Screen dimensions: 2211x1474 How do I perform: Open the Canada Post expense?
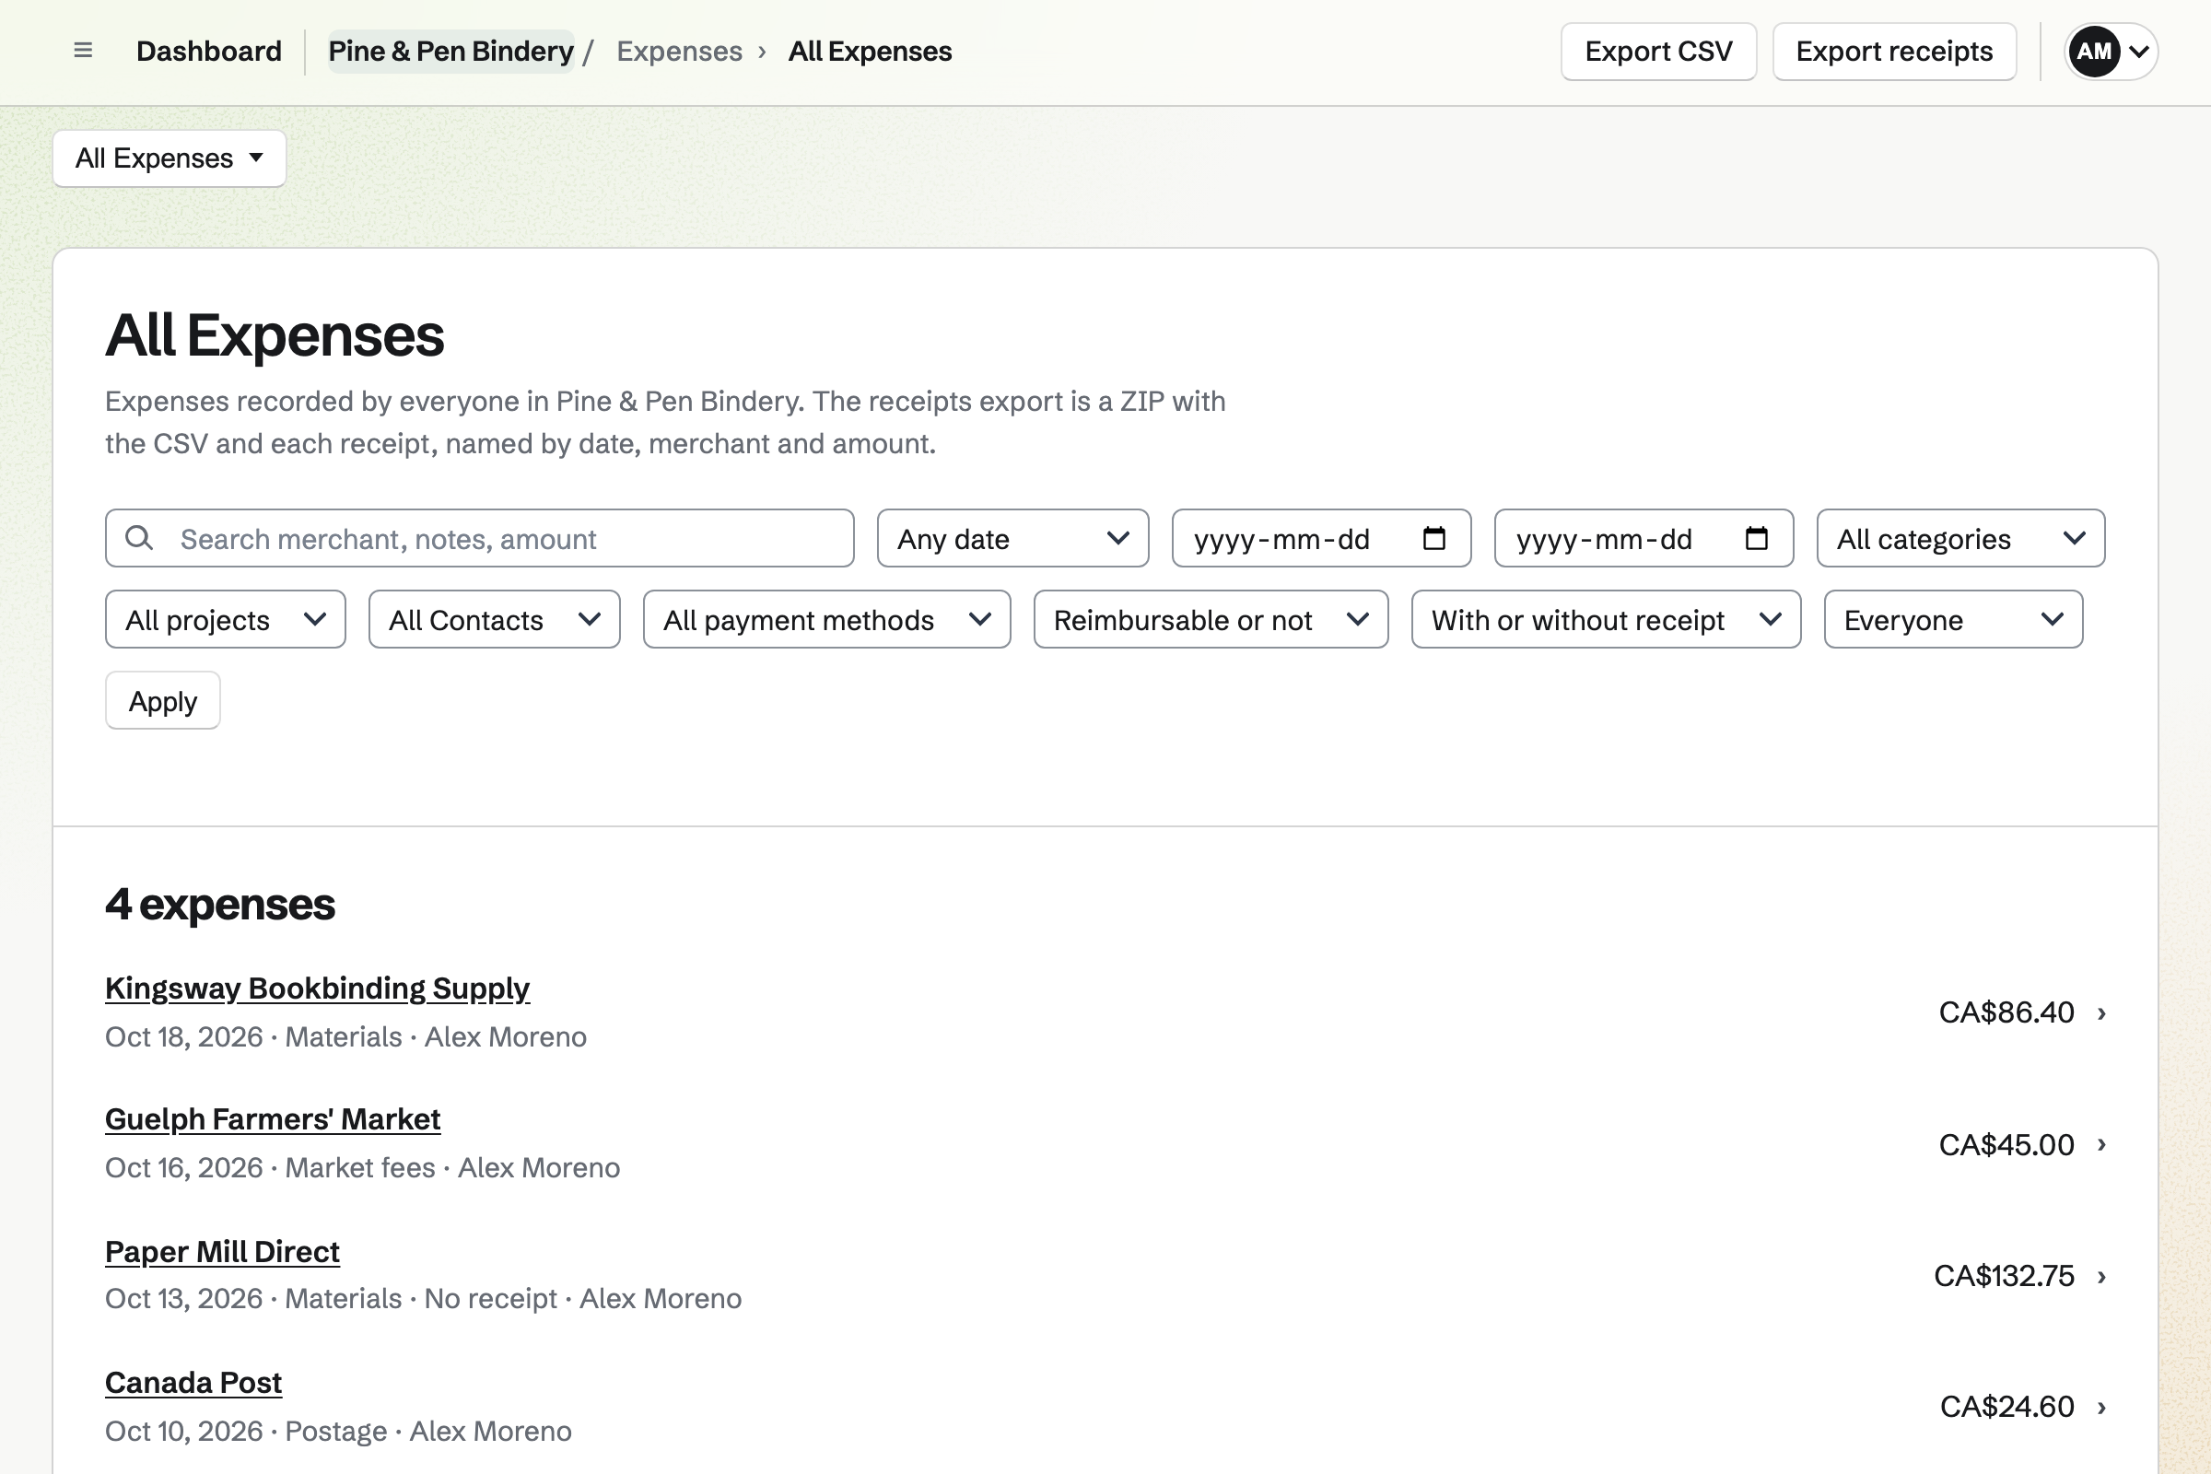pos(193,1382)
